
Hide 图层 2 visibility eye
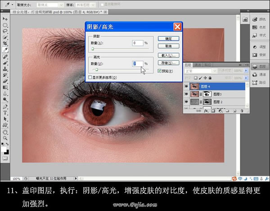point(186,102)
